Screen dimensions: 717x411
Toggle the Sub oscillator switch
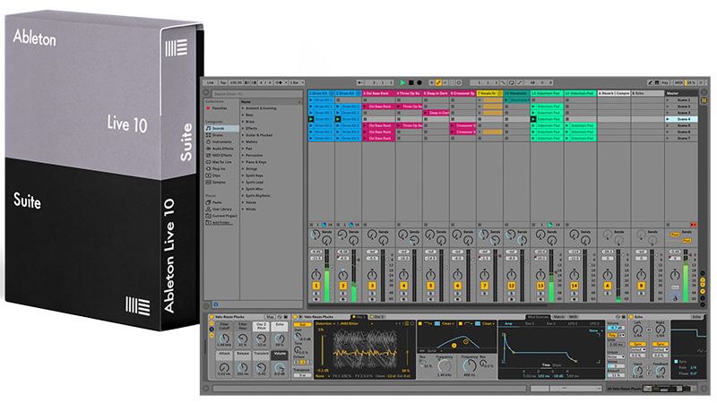point(303,325)
